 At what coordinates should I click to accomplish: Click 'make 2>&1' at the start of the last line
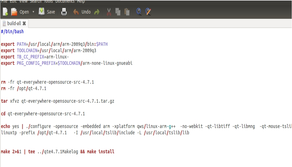point(11,152)
